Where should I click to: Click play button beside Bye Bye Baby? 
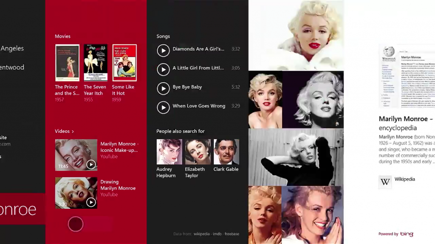tap(163, 88)
